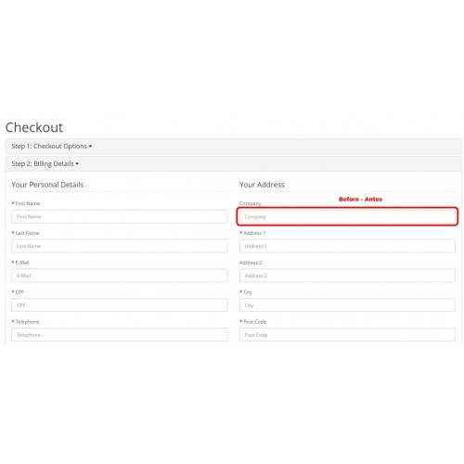Click the red Before - Antes annotation

pos(361,200)
